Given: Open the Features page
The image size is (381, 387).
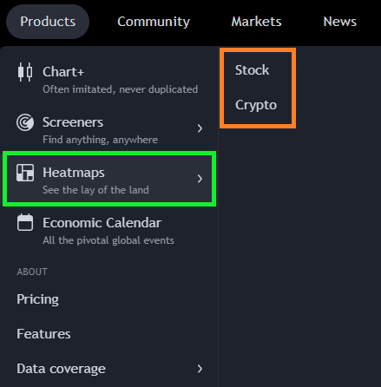Looking at the screenshot, I should 43,334.
